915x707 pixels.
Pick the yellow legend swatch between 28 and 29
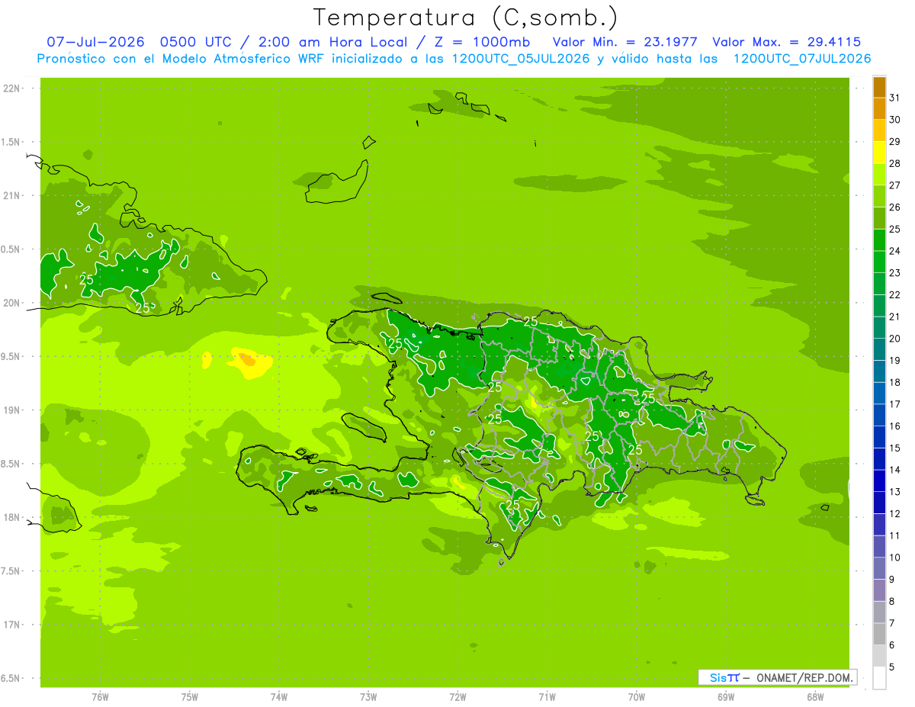point(879,153)
